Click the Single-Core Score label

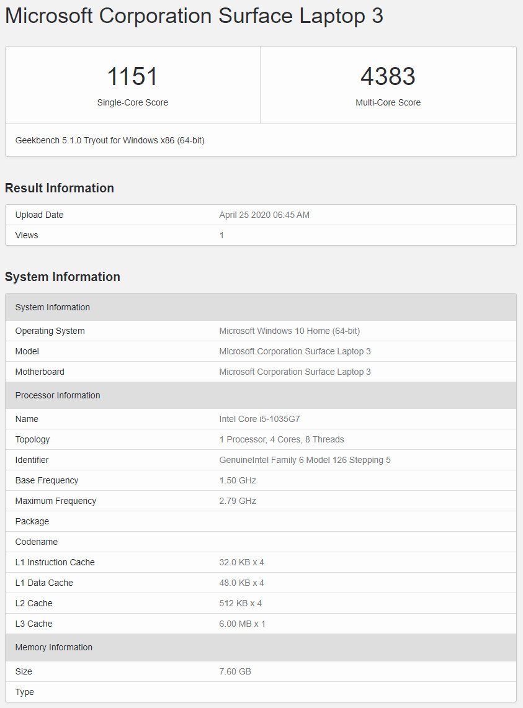click(132, 102)
